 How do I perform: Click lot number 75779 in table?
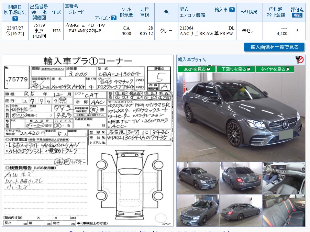pyautogui.click(x=39, y=25)
